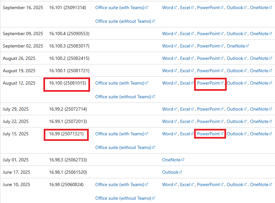This screenshot has height=203, width=275.
Task: Open Office suite (with Teams) for September 16, 2025
Action: 122,8
